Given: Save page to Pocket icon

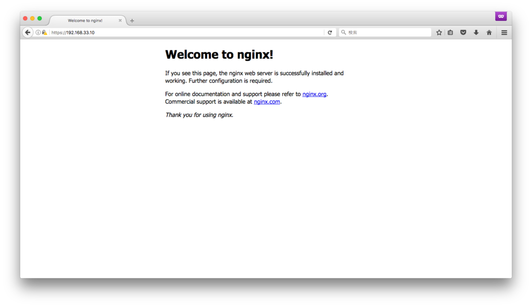Looking at the screenshot, I should click(x=463, y=33).
